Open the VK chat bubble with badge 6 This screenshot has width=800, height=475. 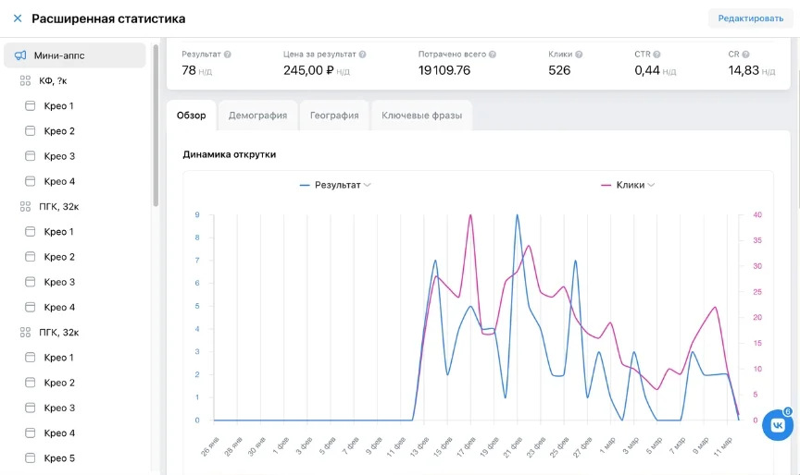click(778, 424)
